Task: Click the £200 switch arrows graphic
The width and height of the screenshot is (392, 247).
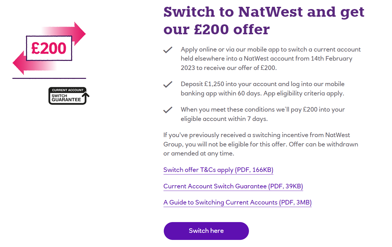Action: coord(49,48)
